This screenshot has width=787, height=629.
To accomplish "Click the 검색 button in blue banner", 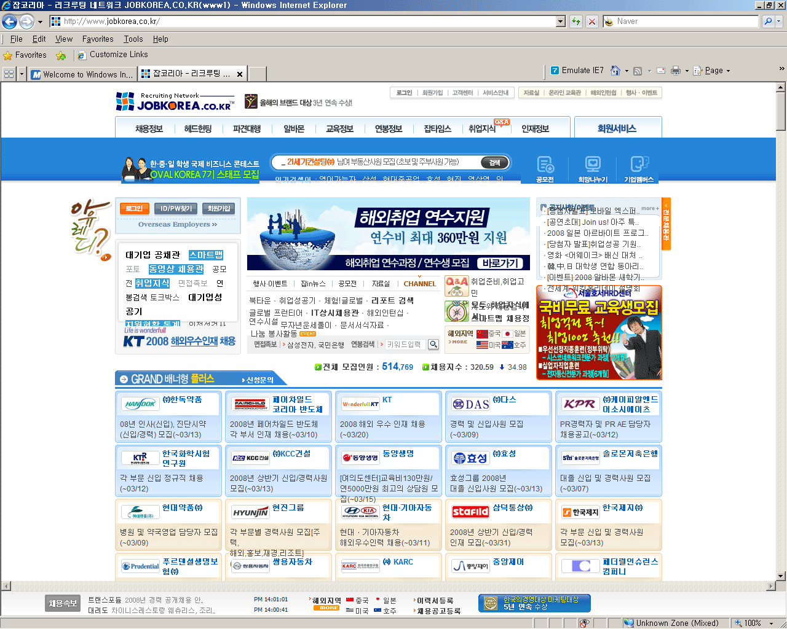I will (x=494, y=162).
